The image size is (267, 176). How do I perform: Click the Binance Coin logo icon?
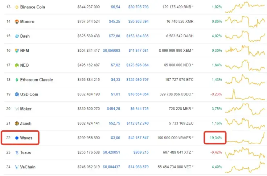pyautogui.click(x=17, y=7)
